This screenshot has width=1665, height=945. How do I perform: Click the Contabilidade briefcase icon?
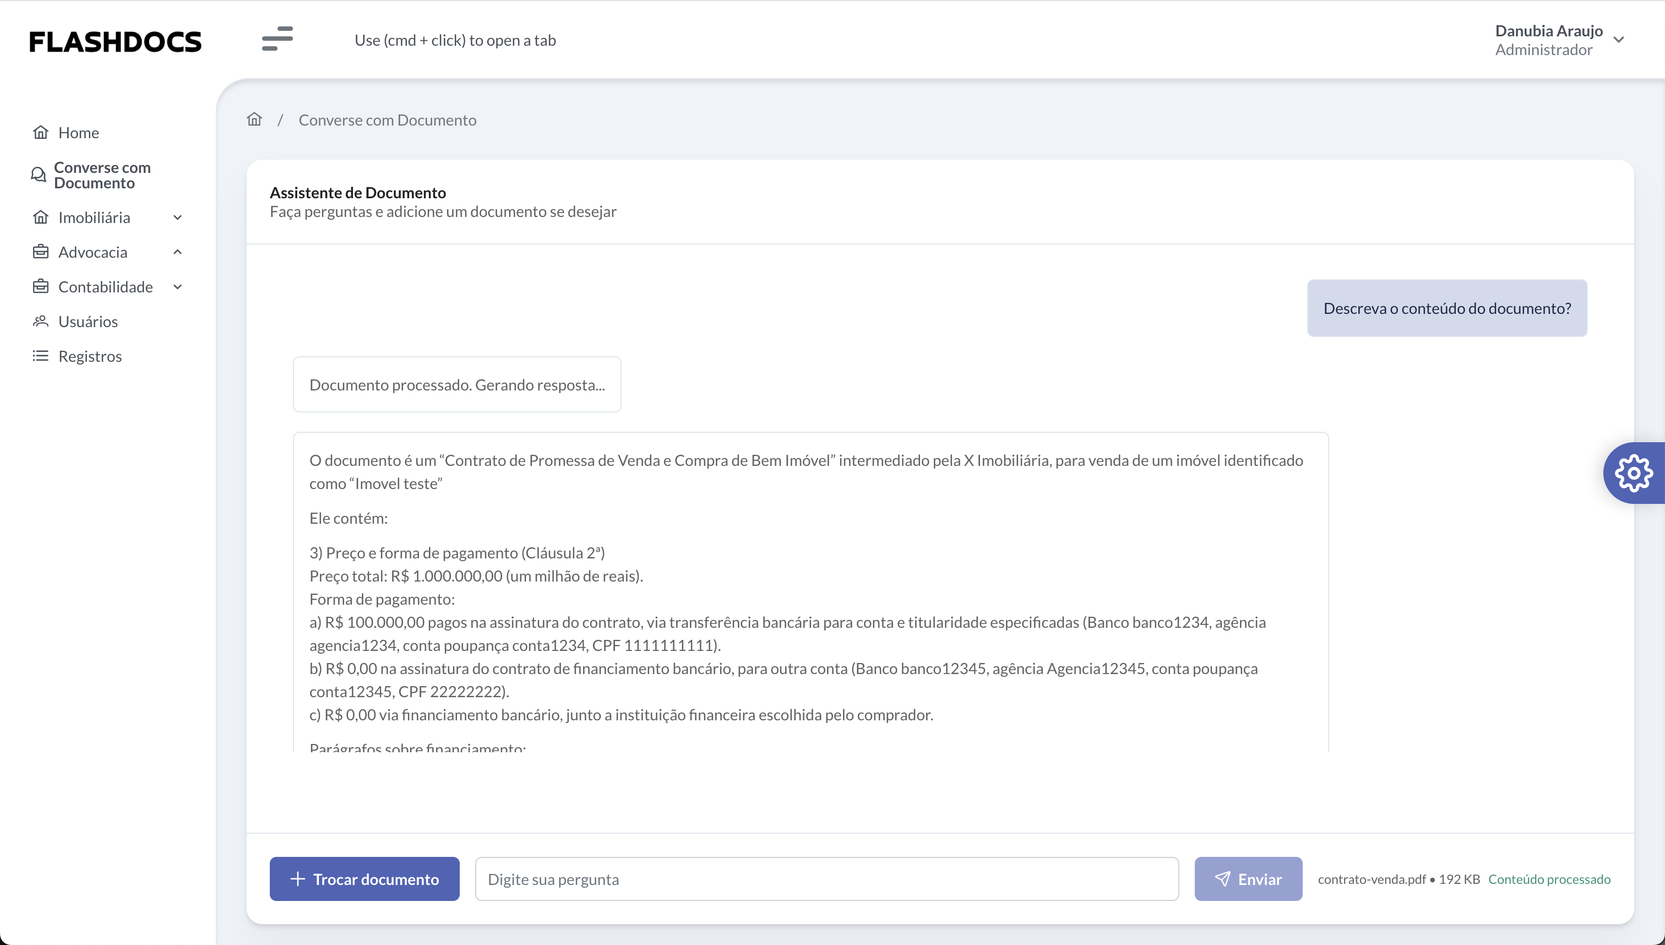[41, 286]
